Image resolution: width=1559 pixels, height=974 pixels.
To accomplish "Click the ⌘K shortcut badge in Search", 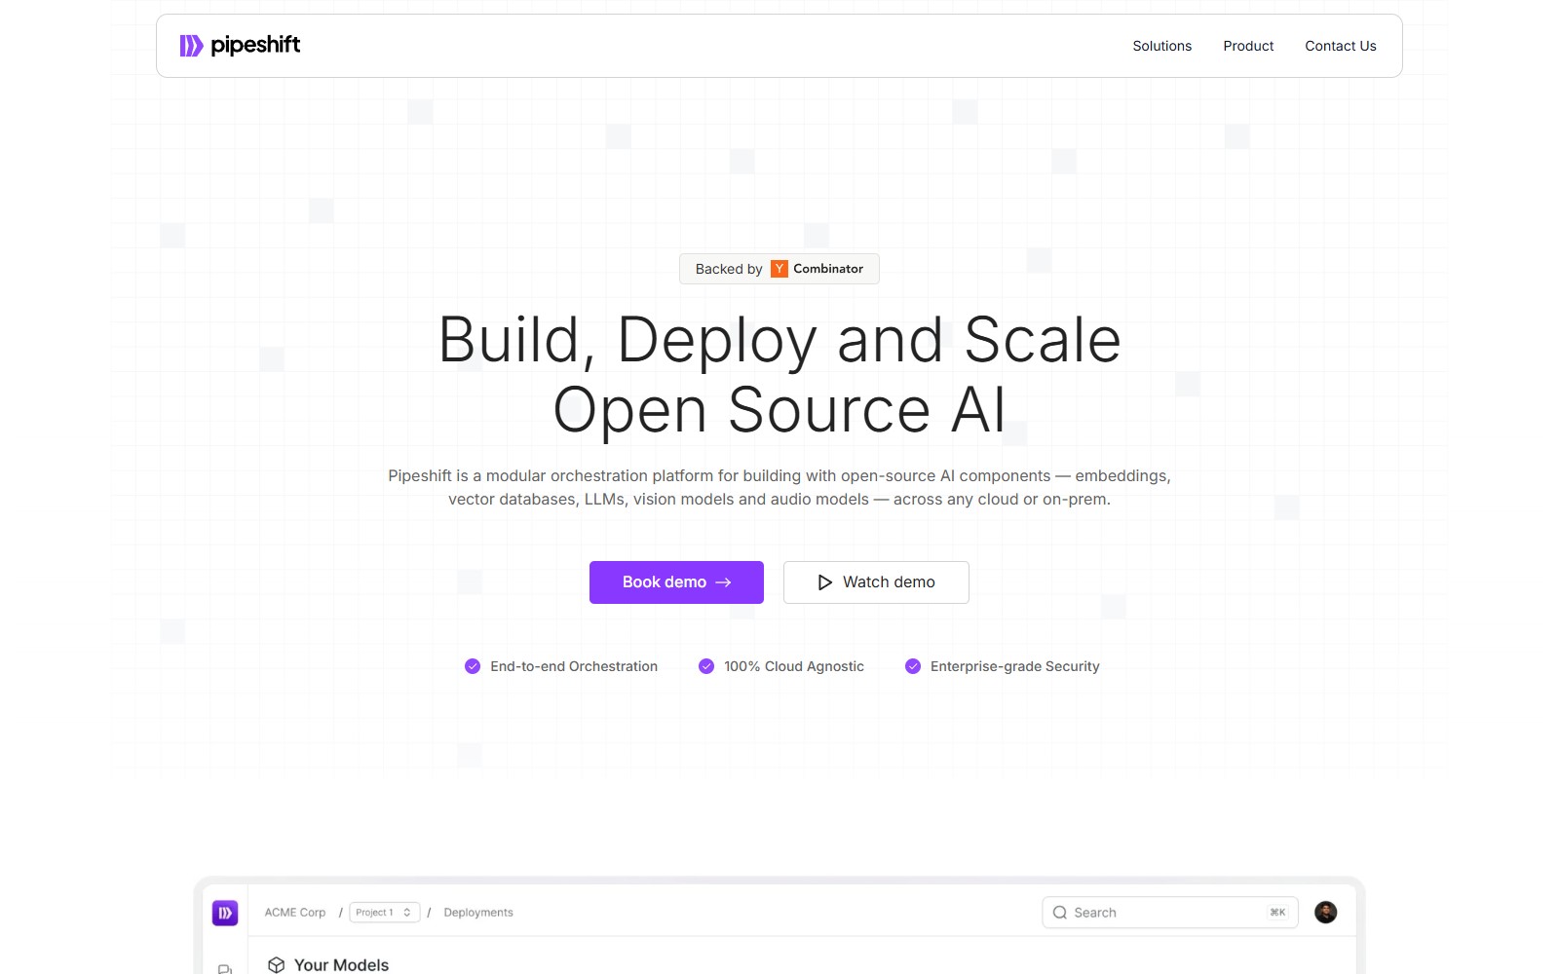I will click(1277, 913).
